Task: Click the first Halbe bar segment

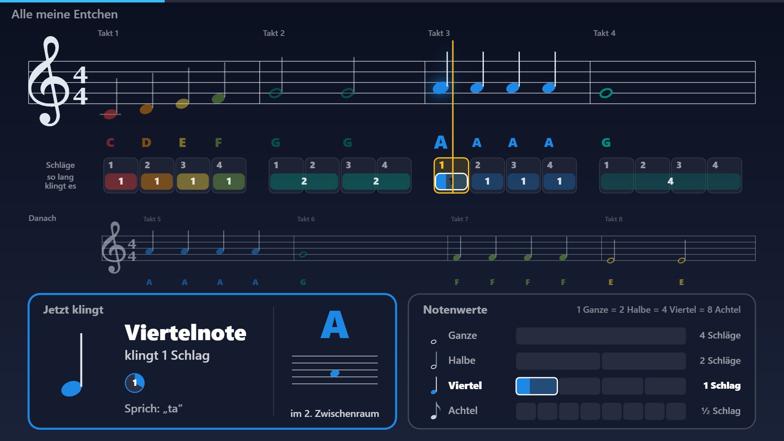Action: (x=558, y=361)
